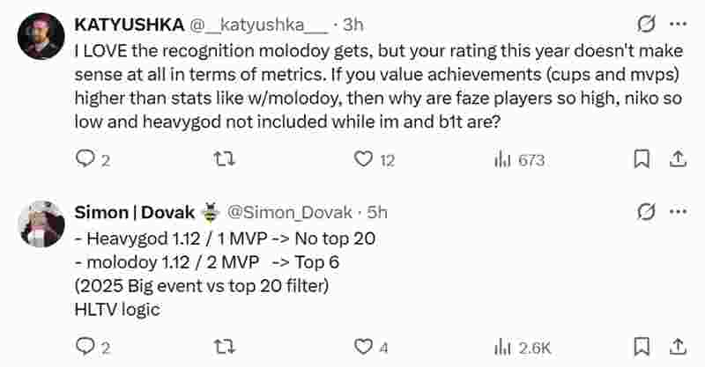705x367 pixels.
Task: Bookmark Simon Dovak's tweet
Action: [642, 347]
